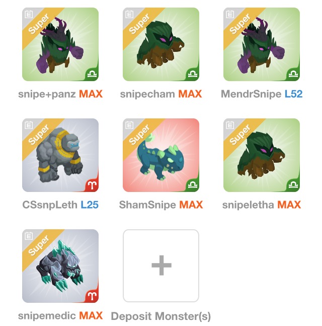Tap the note icon on snipemedic card

point(29,236)
